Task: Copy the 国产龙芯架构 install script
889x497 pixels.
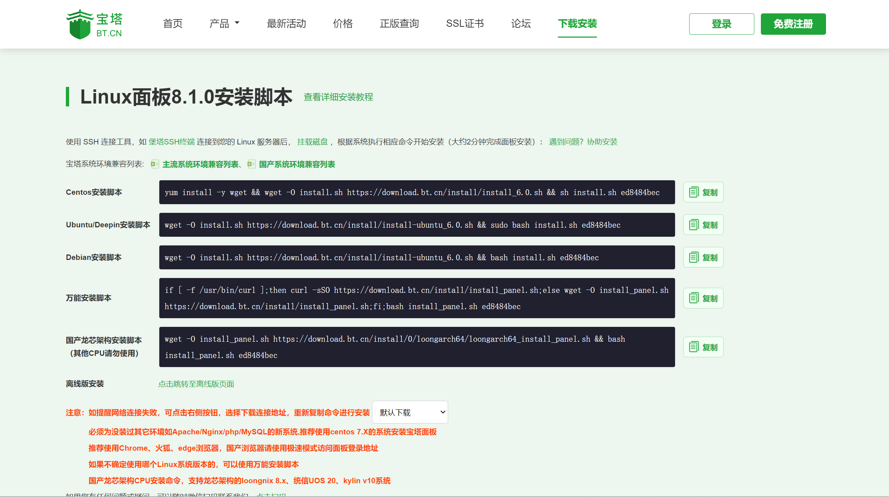Action: (x=703, y=347)
